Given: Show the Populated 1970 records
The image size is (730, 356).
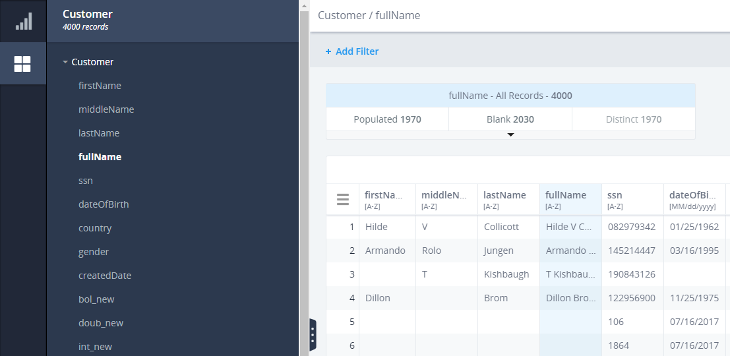Looking at the screenshot, I should point(387,119).
